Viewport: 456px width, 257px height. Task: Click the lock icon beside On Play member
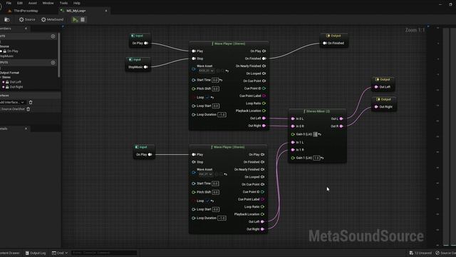(5, 51)
